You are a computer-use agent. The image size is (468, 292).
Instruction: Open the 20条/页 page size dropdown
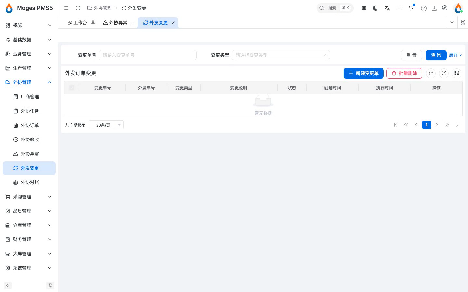[106, 125]
